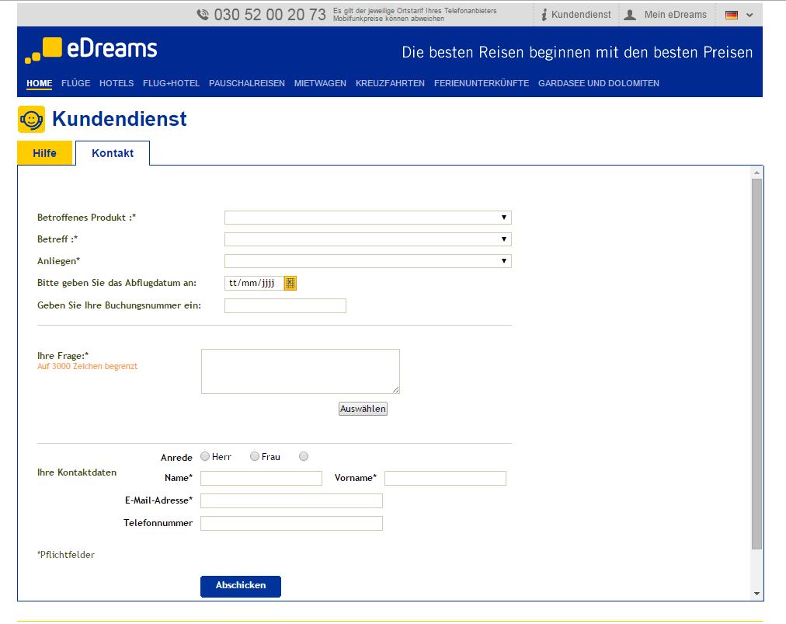
Task: Select the unlabeled third Anrede radio button
Action: pyautogui.click(x=304, y=456)
